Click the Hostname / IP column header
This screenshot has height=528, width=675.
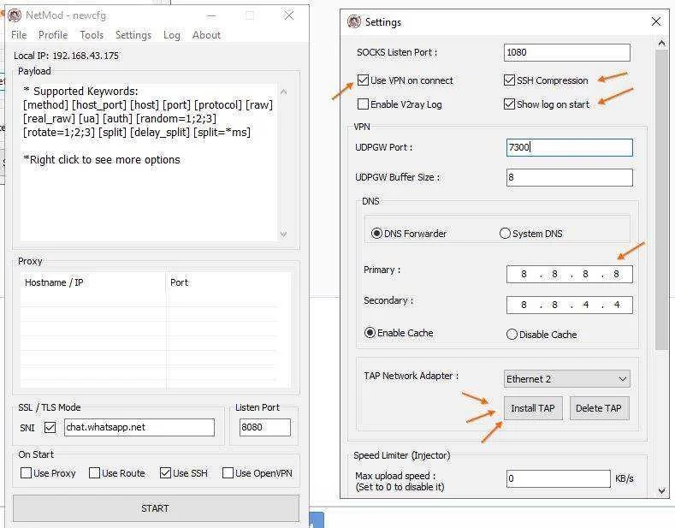pos(54,282)
